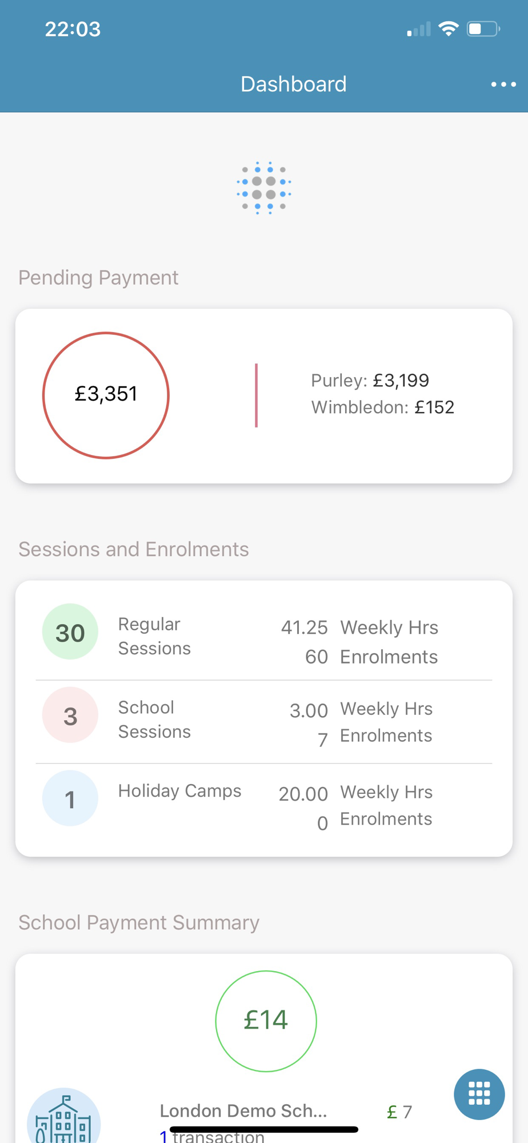Tap the green 30 regular sessions badge

[70, 632]
